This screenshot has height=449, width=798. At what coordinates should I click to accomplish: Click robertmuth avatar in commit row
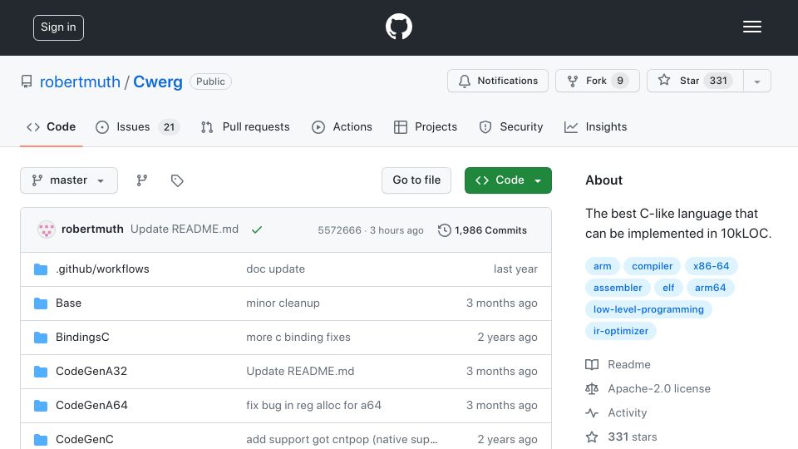pos(47,229)
